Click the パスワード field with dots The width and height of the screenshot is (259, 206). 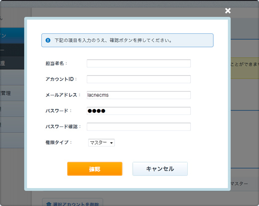coord(138,111)
